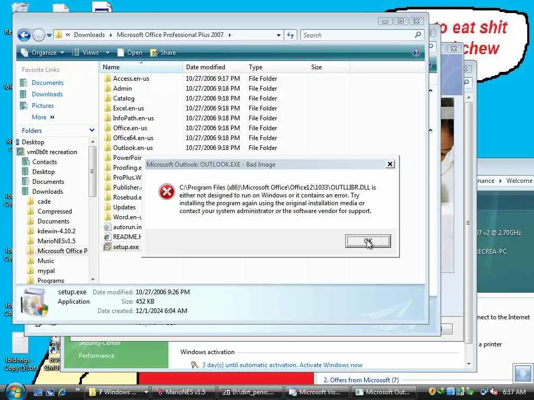The image size is (534, 400).
Task: Sort by Date modified column header
Action: click(214, 67)
